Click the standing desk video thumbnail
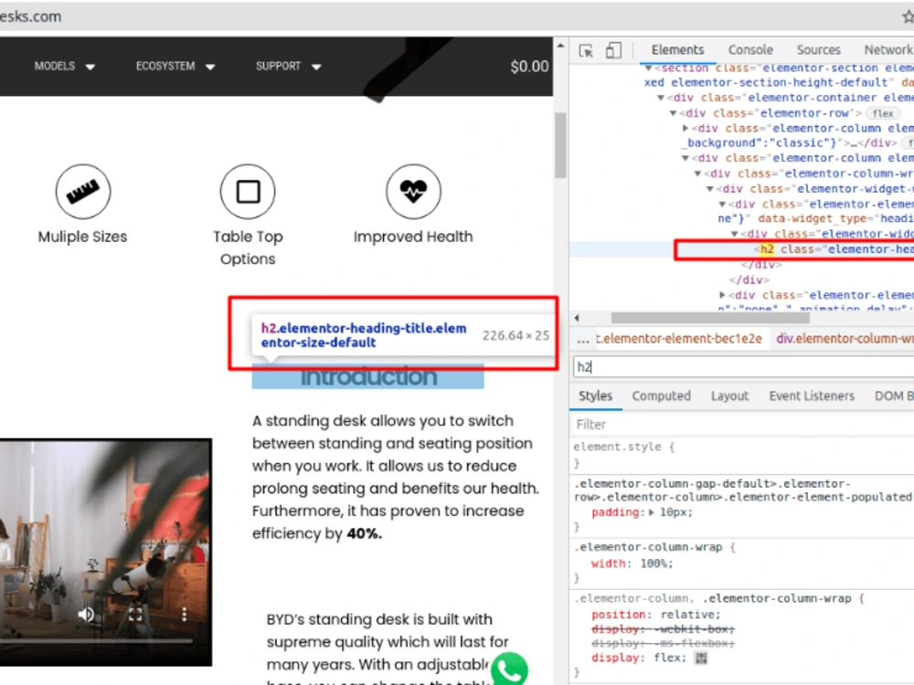The image size is (914, 685). (105, 553)
